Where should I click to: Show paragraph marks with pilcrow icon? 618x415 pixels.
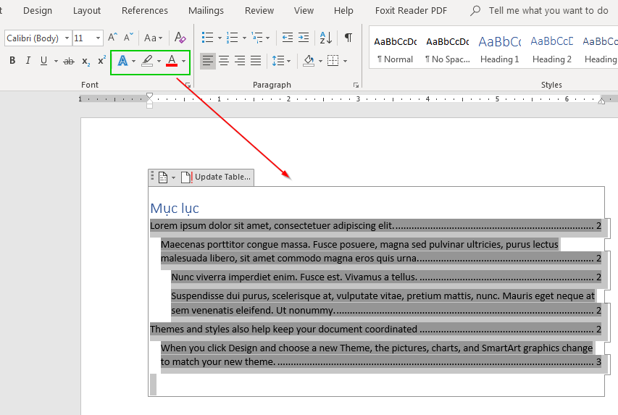coord(348,38)
